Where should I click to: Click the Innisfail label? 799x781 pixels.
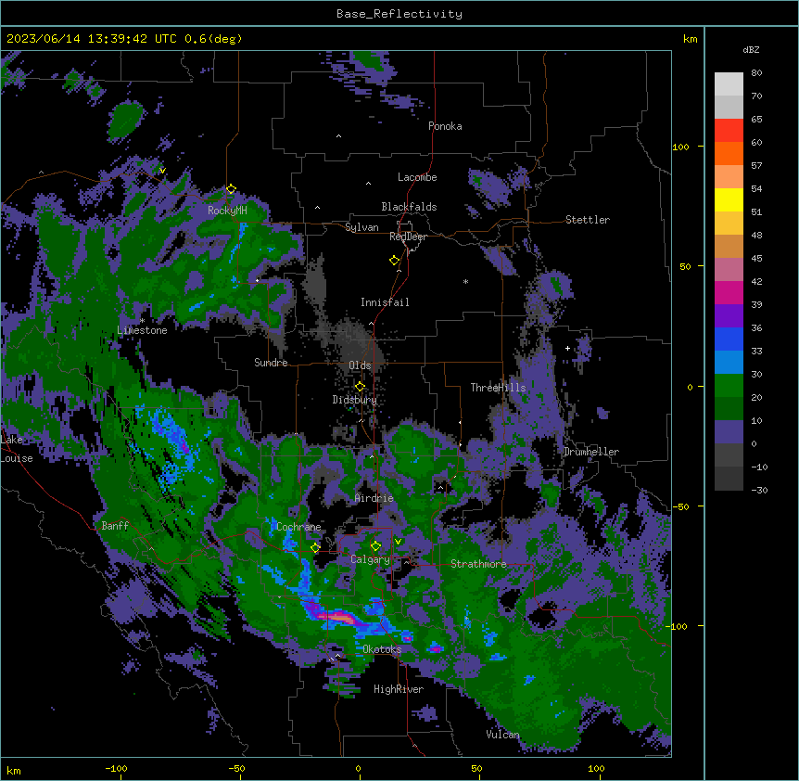click(x=385, y=302)
